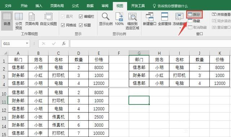Open Page Break Preview (分页预览)
The width and height of the screenshot is (231, 137).
19,21
